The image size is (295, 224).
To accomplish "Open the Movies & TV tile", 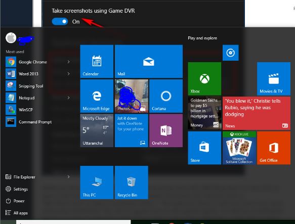I will (274, 78).
